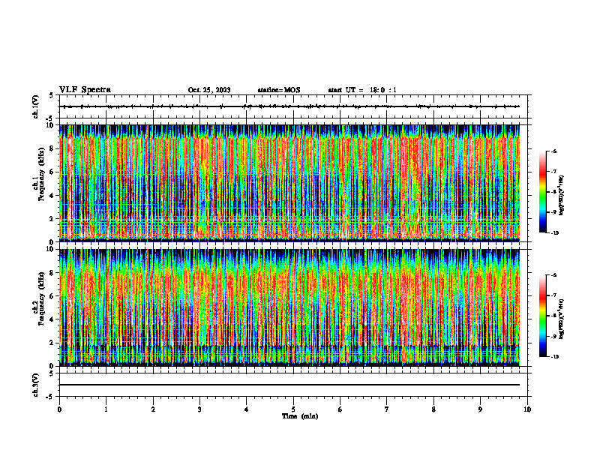Click the "VLF Spectra" plot title

pyautogui.click(x=85, y=90)
